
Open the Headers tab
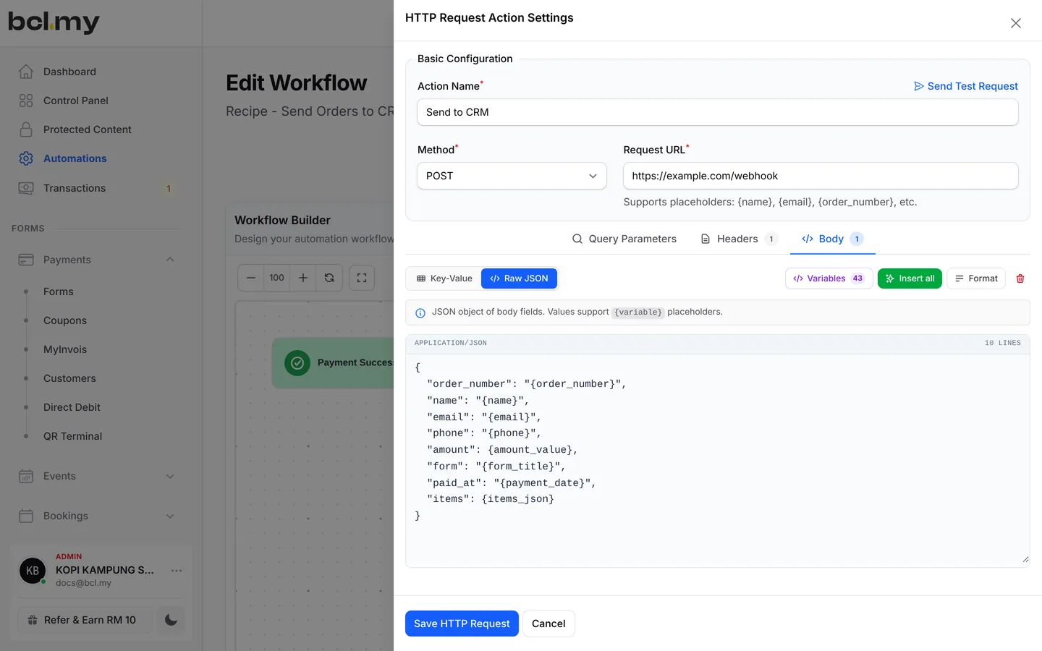coord(739,239)
